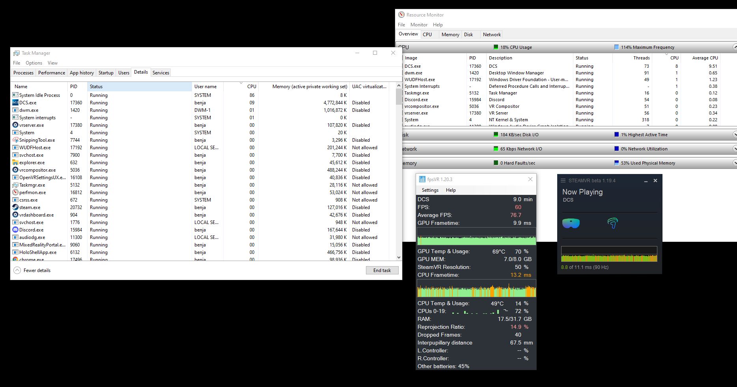Click the teal controller icon in SteamVR
This screenshot has width=737, height=387.
(613, 223)
